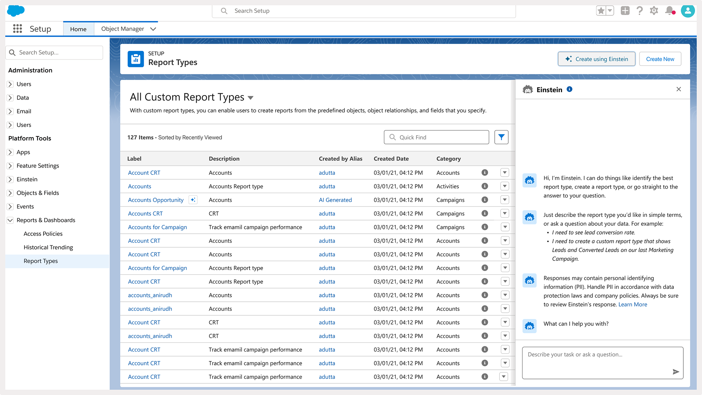Screen dimensions: 702x395
Task: Open the Help question mark icon
Action: click(x=639, y=11)
